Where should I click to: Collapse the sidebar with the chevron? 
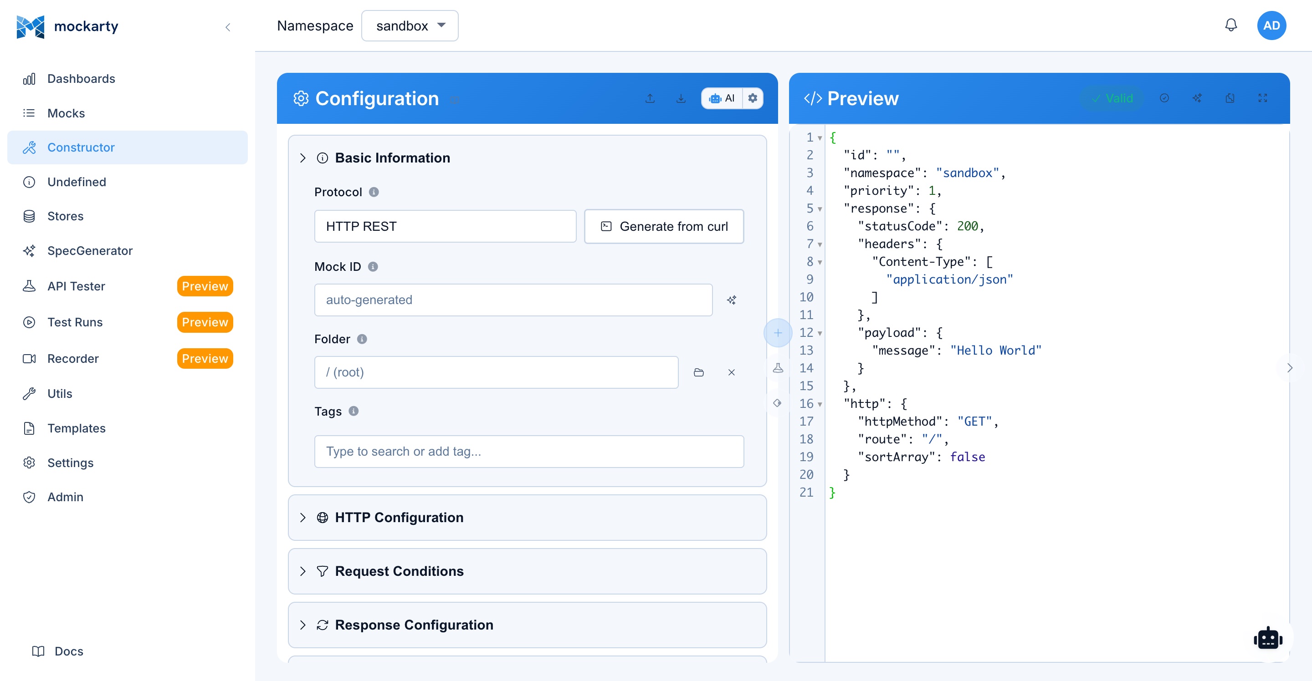click(x=228, y=27)
